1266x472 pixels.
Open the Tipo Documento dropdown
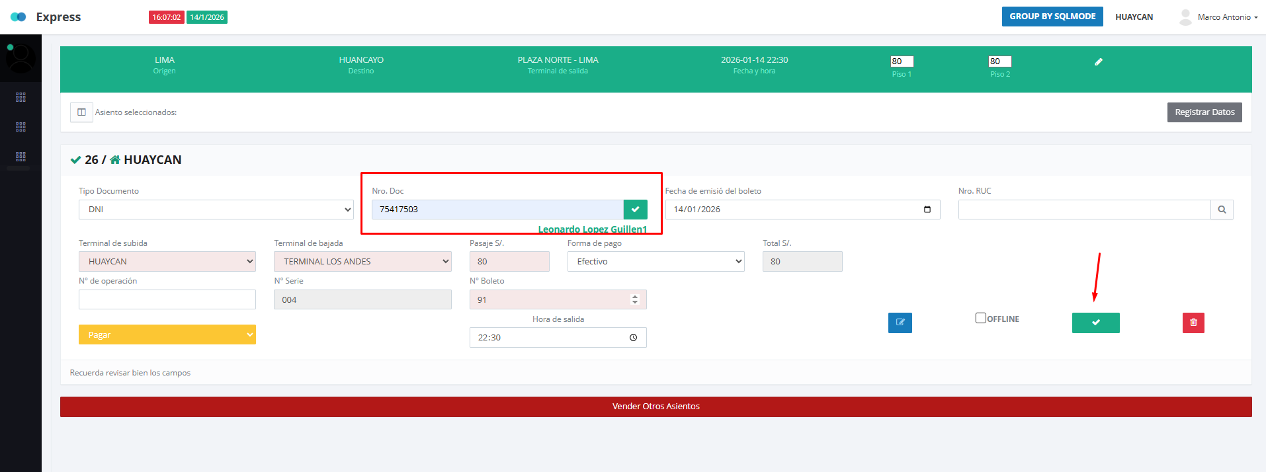(216, 210)
